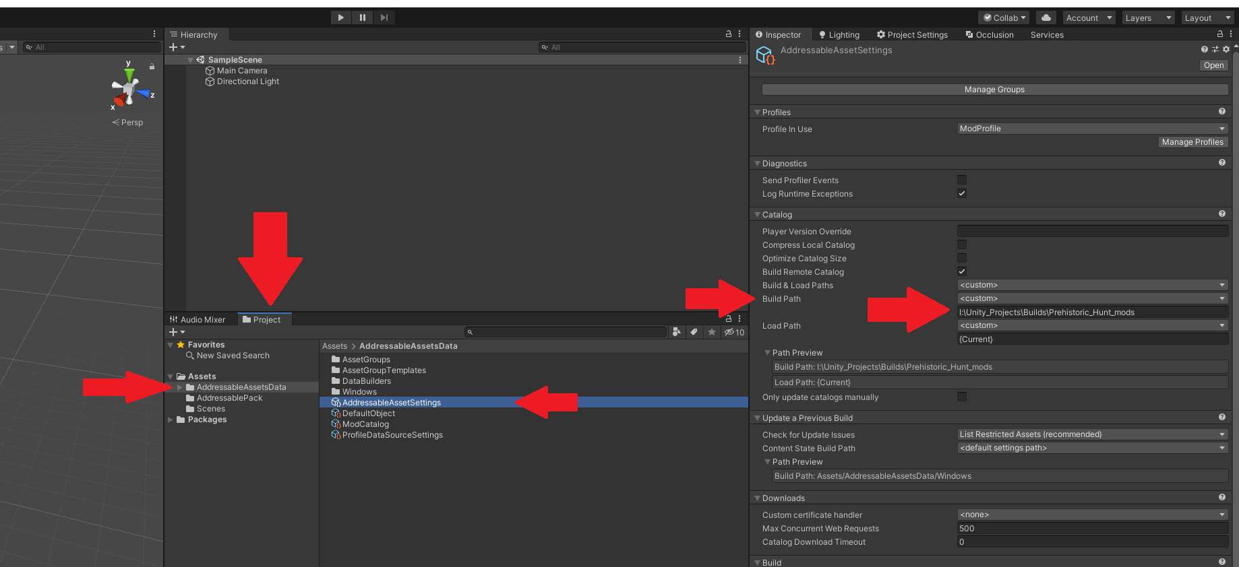Open the Profile In Use ModProfile dropdown
The height and width of the screenshot is (567, 1239).
1092,129
